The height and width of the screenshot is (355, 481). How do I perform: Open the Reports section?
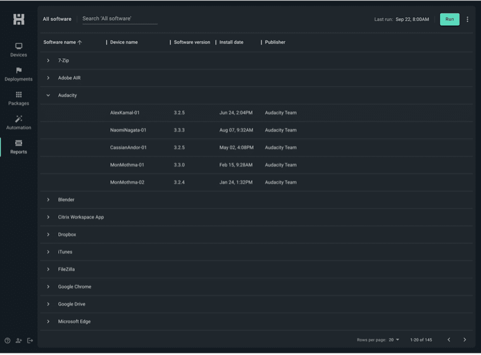[x=19, y=147]
